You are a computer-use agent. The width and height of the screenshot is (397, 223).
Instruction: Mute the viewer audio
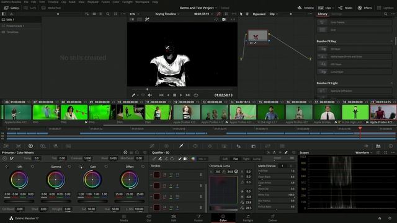click(x=150, y=95)
